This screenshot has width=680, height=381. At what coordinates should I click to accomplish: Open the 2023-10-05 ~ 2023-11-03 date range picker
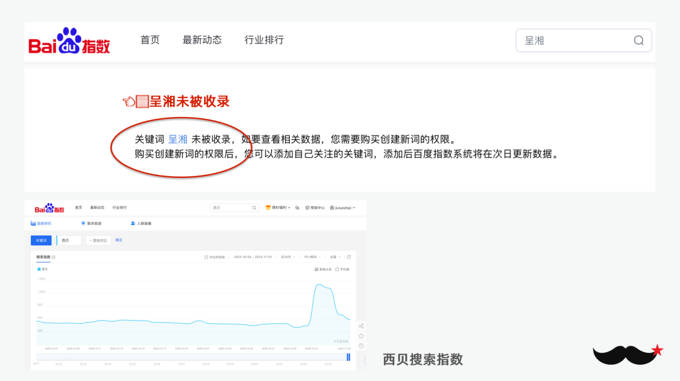pyautogui.click(x=253, y=257)
